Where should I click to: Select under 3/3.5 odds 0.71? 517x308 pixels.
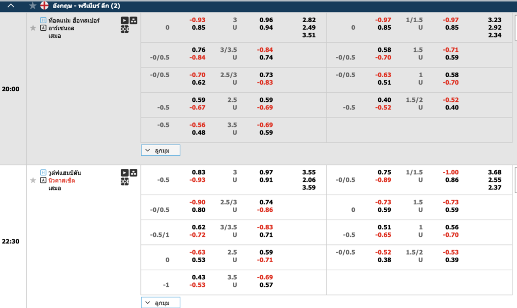(266, 235)
